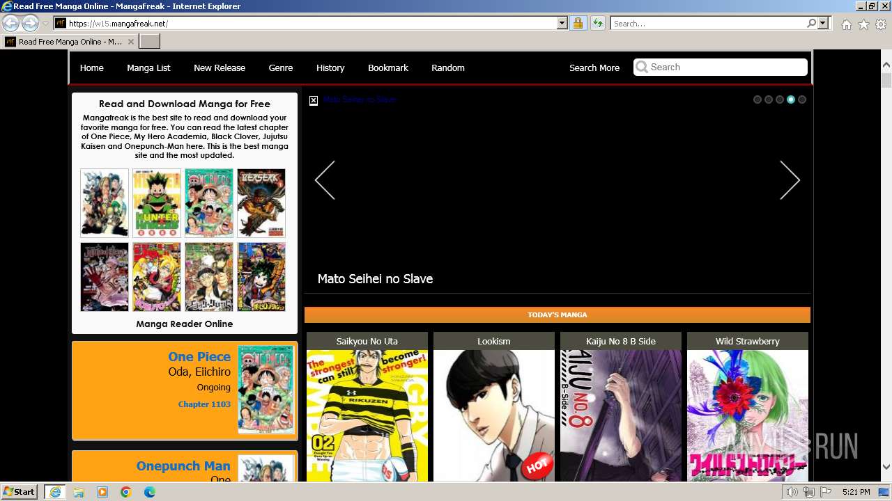This screenshot has height=501, width=892.
Task: Open the Tools gear menu
Action: click(881, 24)
